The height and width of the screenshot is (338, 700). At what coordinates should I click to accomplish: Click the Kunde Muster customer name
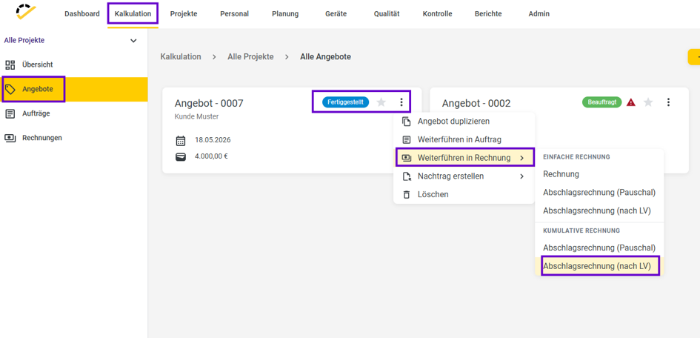coord(196,116)
